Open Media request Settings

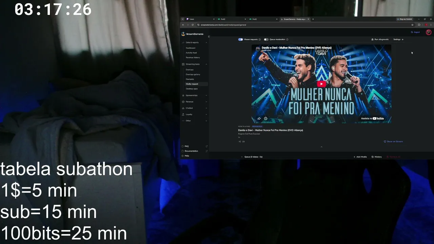pyautogui.click(x=398, y=40)
